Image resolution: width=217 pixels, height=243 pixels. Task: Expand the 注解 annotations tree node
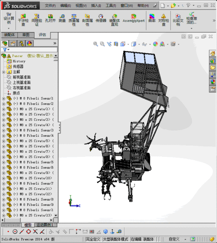click(x=4, y=72)
